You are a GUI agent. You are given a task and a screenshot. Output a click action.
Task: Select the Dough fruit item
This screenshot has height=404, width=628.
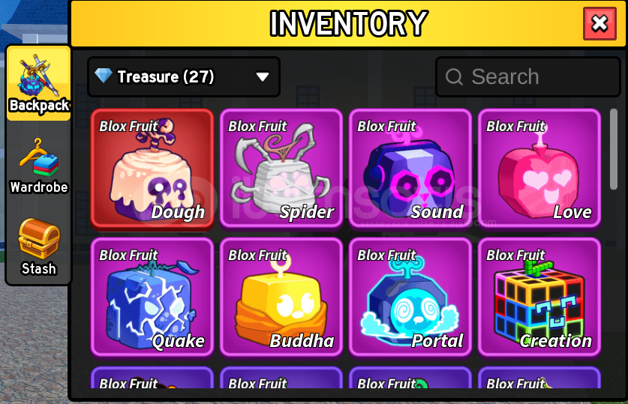(x=152, y=169)
